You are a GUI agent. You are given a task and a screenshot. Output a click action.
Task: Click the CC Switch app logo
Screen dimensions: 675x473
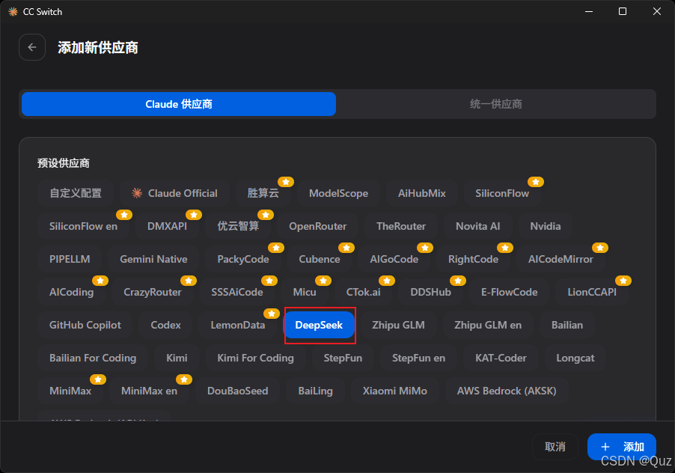(x=13, y=12)
